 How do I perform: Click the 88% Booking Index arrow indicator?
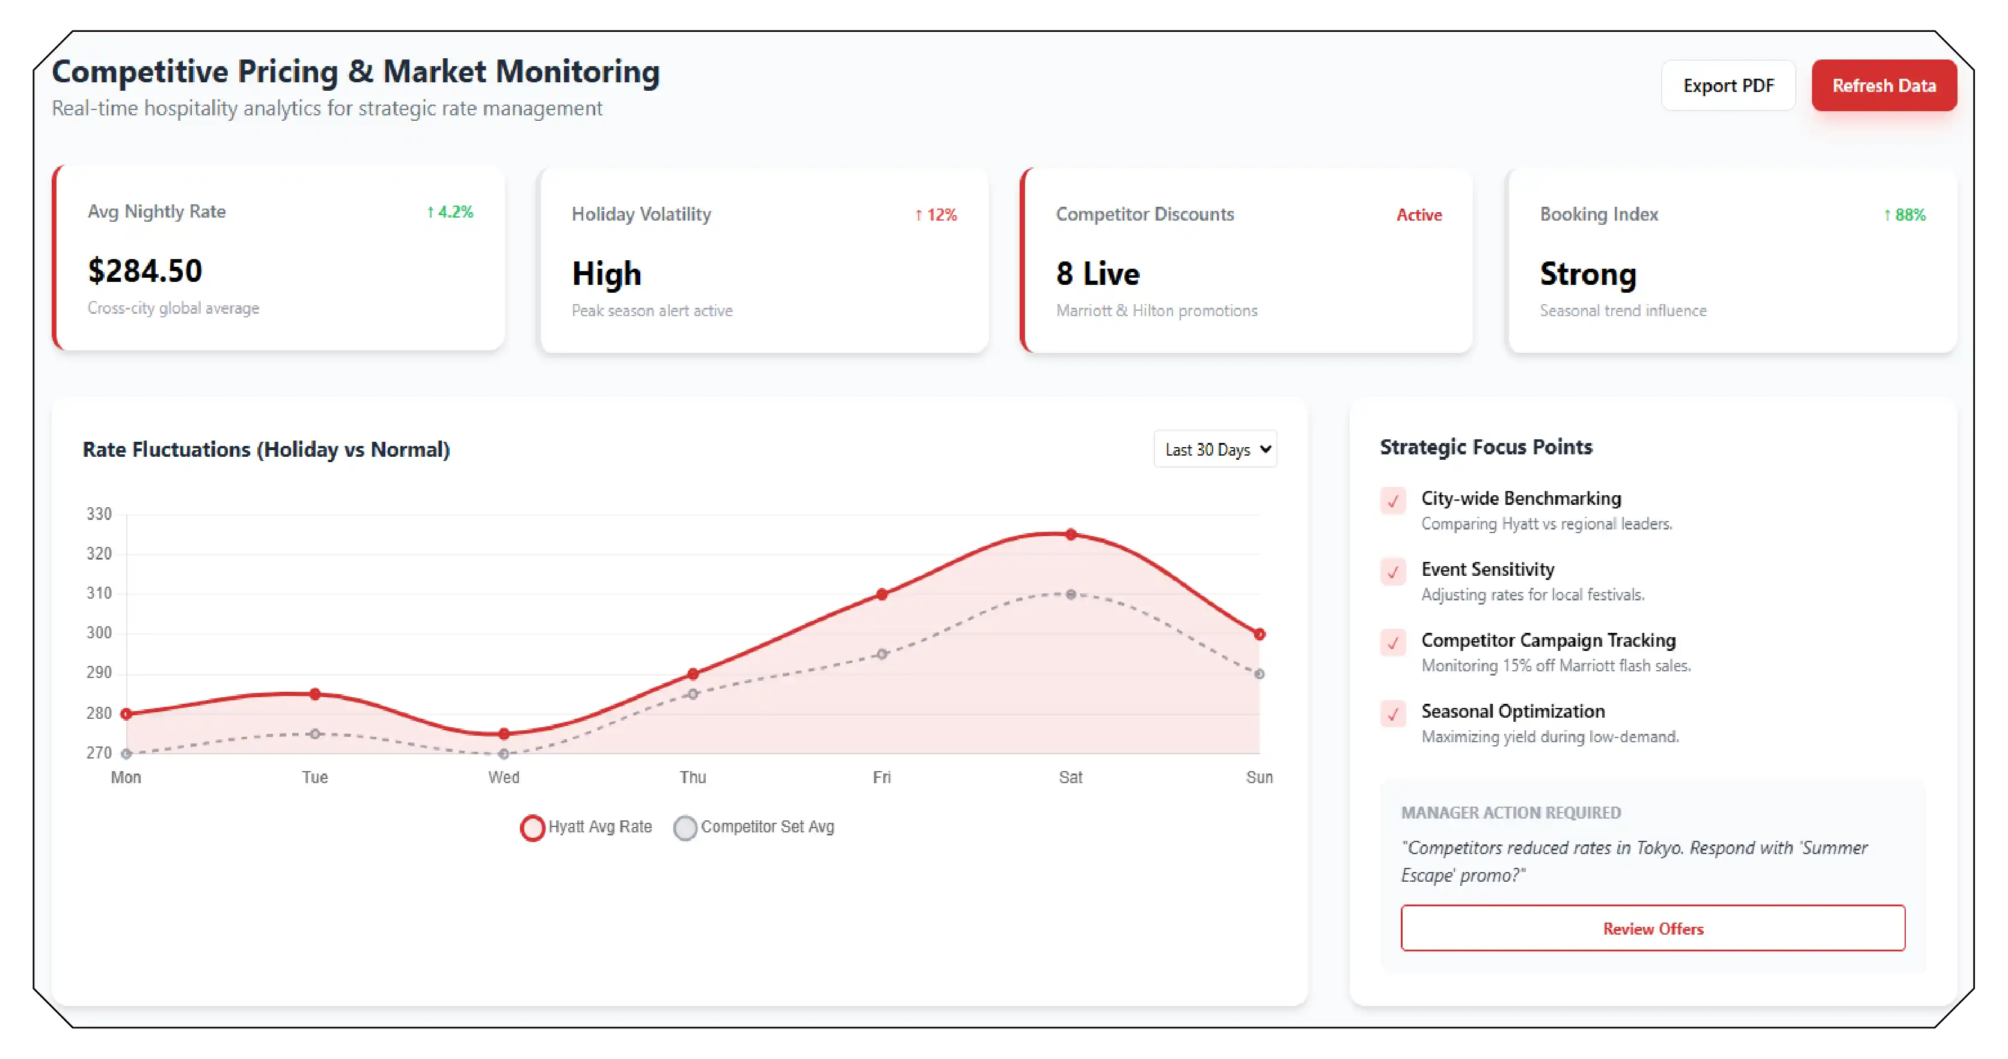(1905, 215)
